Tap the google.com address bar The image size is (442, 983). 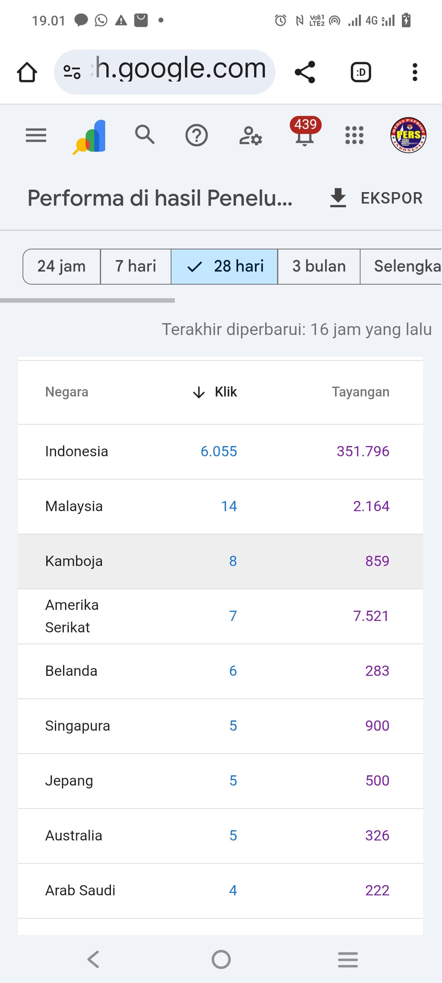(x=165, y=72)
